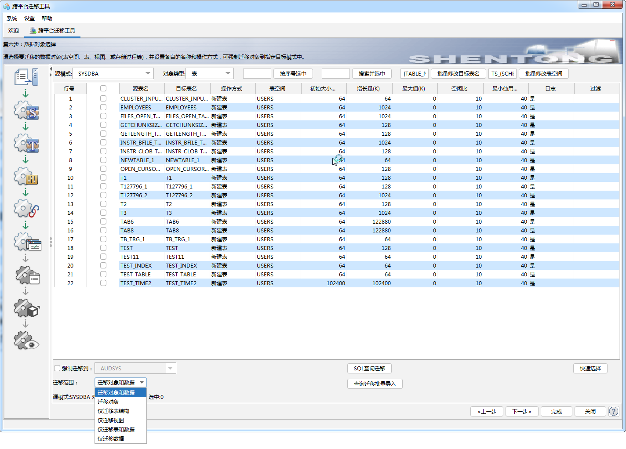The height and width of the screenshot is (449, 626).
Task: Open the 设置 menu
Action: coord(29,18)
